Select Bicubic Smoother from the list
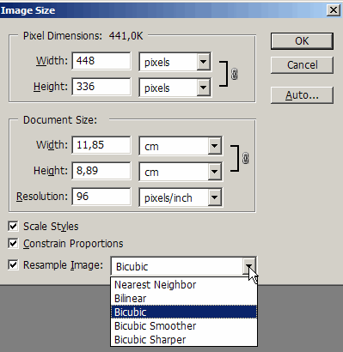 184,326
